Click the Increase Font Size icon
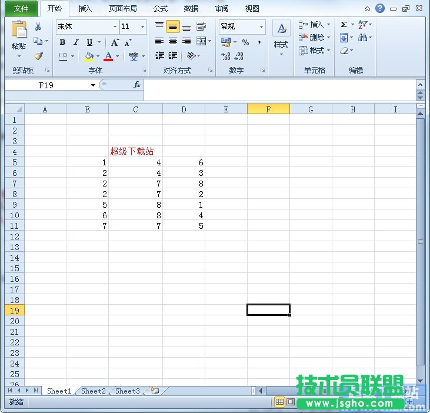 pyautogui.click(x=115, y=42)
